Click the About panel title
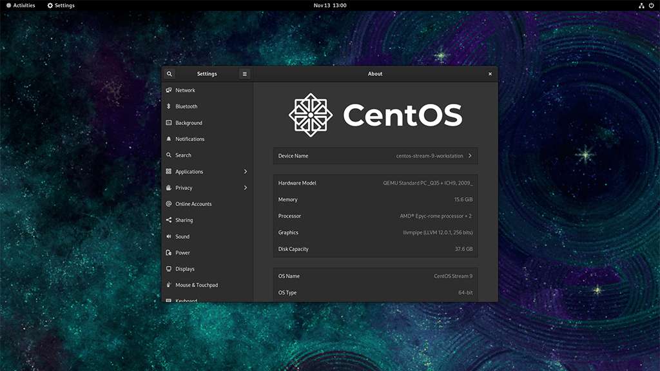Viewport: 660px width, 371px height. pyautogui.click(x=375, y=73)
